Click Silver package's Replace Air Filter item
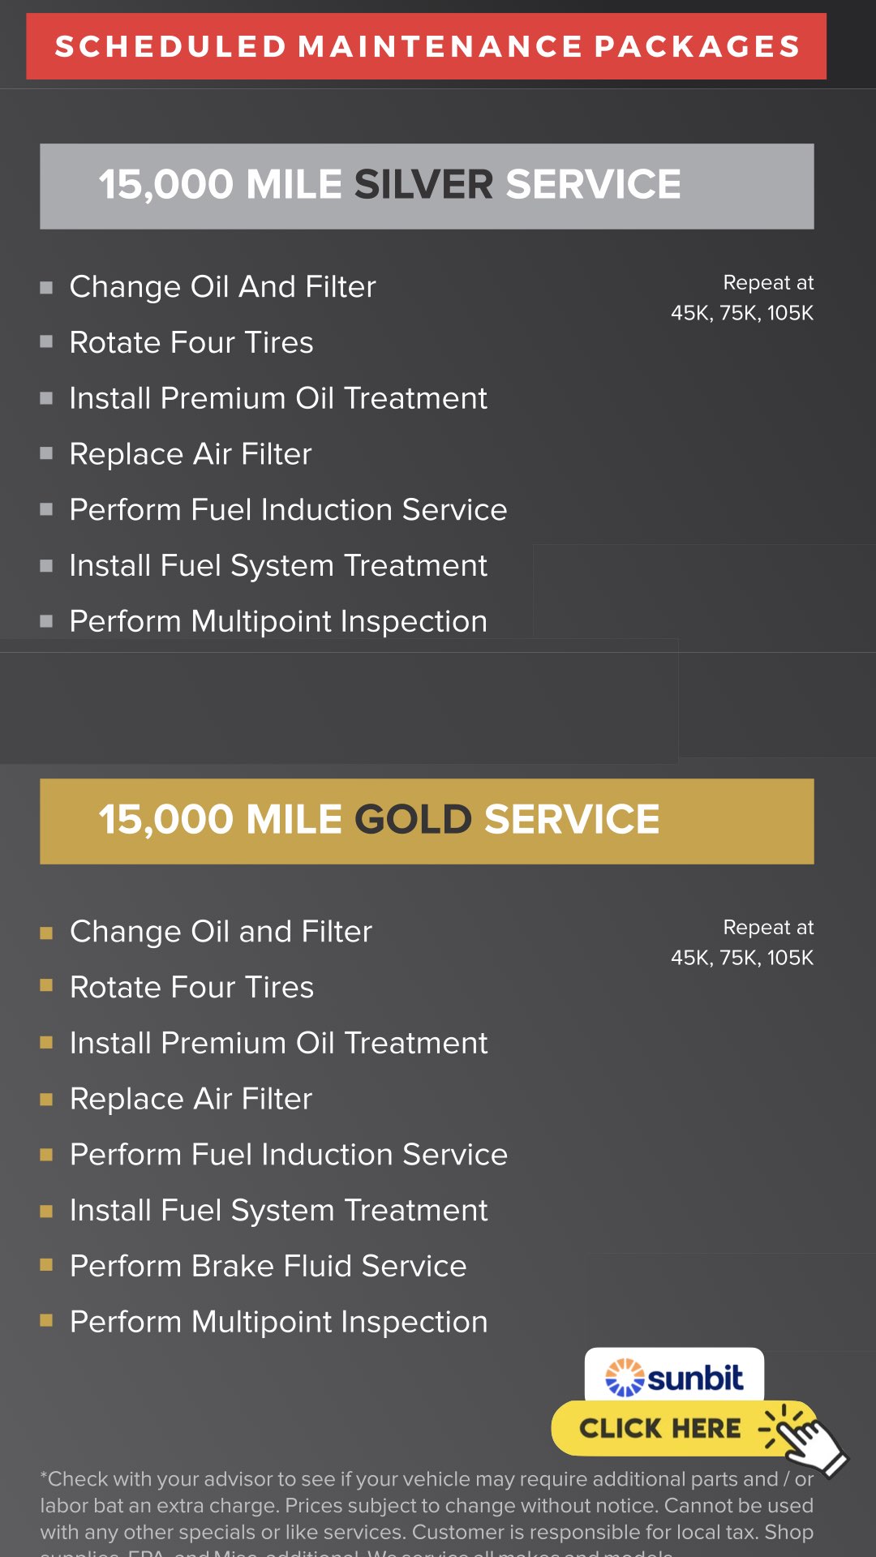876x1557 pixels. pos(191,454)
